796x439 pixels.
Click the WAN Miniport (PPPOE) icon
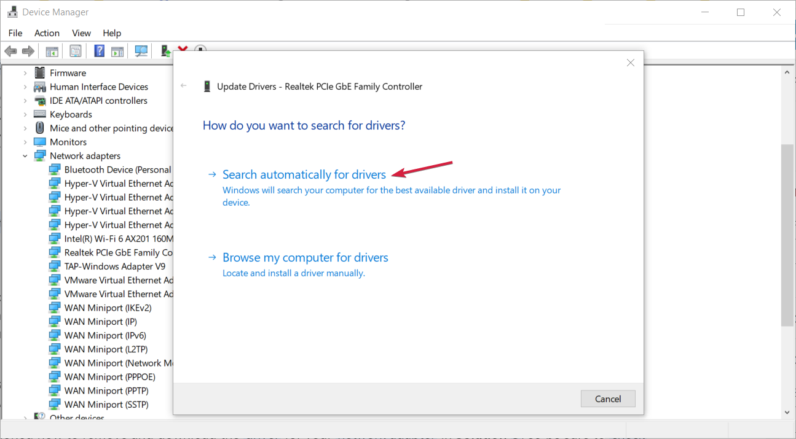(x=55, y=376)
